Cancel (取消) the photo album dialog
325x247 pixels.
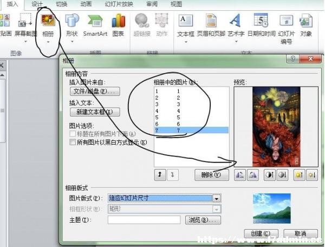click(x=301, y=234)
